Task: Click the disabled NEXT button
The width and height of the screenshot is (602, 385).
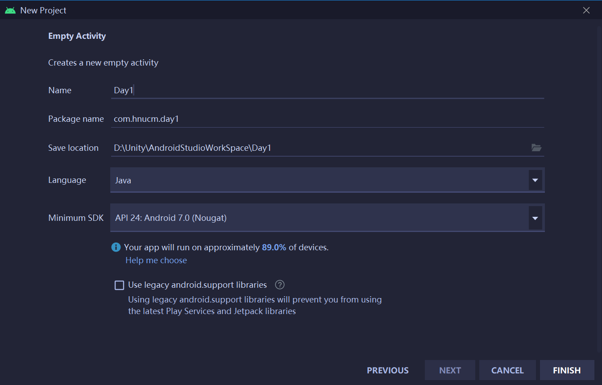Action: click(450, 370)
